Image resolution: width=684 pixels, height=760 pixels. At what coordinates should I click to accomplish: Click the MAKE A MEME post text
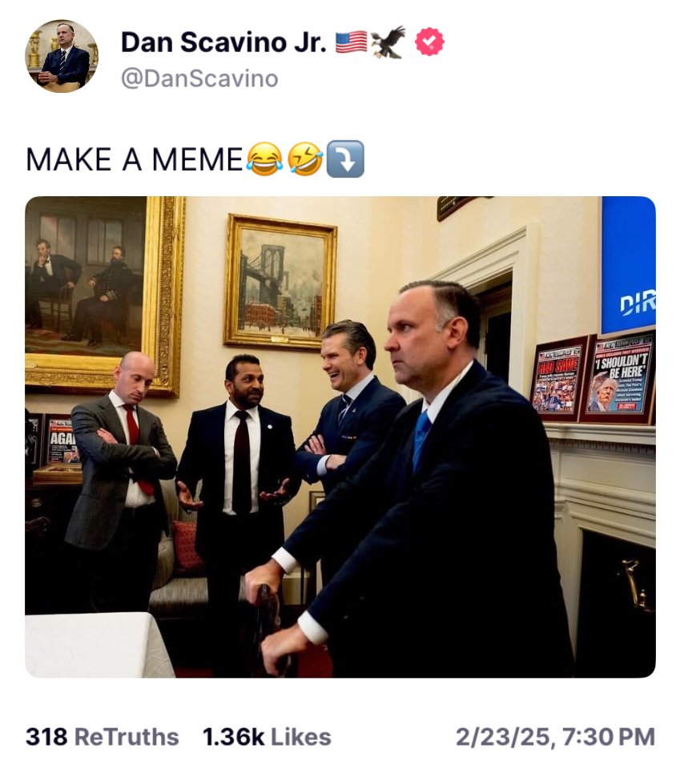(135, 159)
